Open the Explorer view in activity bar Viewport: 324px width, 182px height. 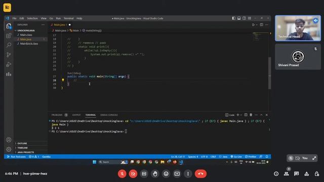[x=9, y=26]
